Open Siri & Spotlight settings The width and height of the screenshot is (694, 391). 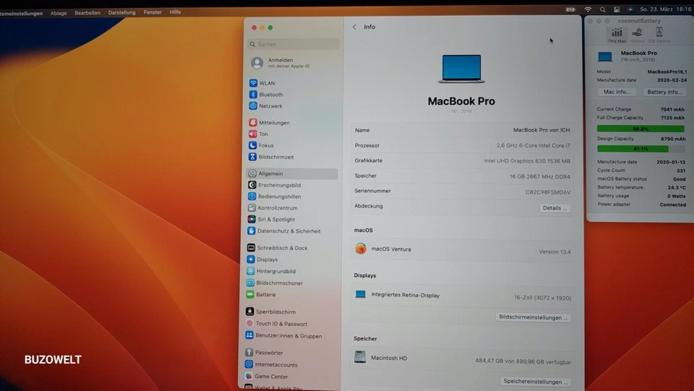(x=271, y=220)
